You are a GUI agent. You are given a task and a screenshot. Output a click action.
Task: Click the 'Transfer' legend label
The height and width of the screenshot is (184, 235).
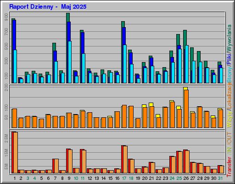point(229,167)
